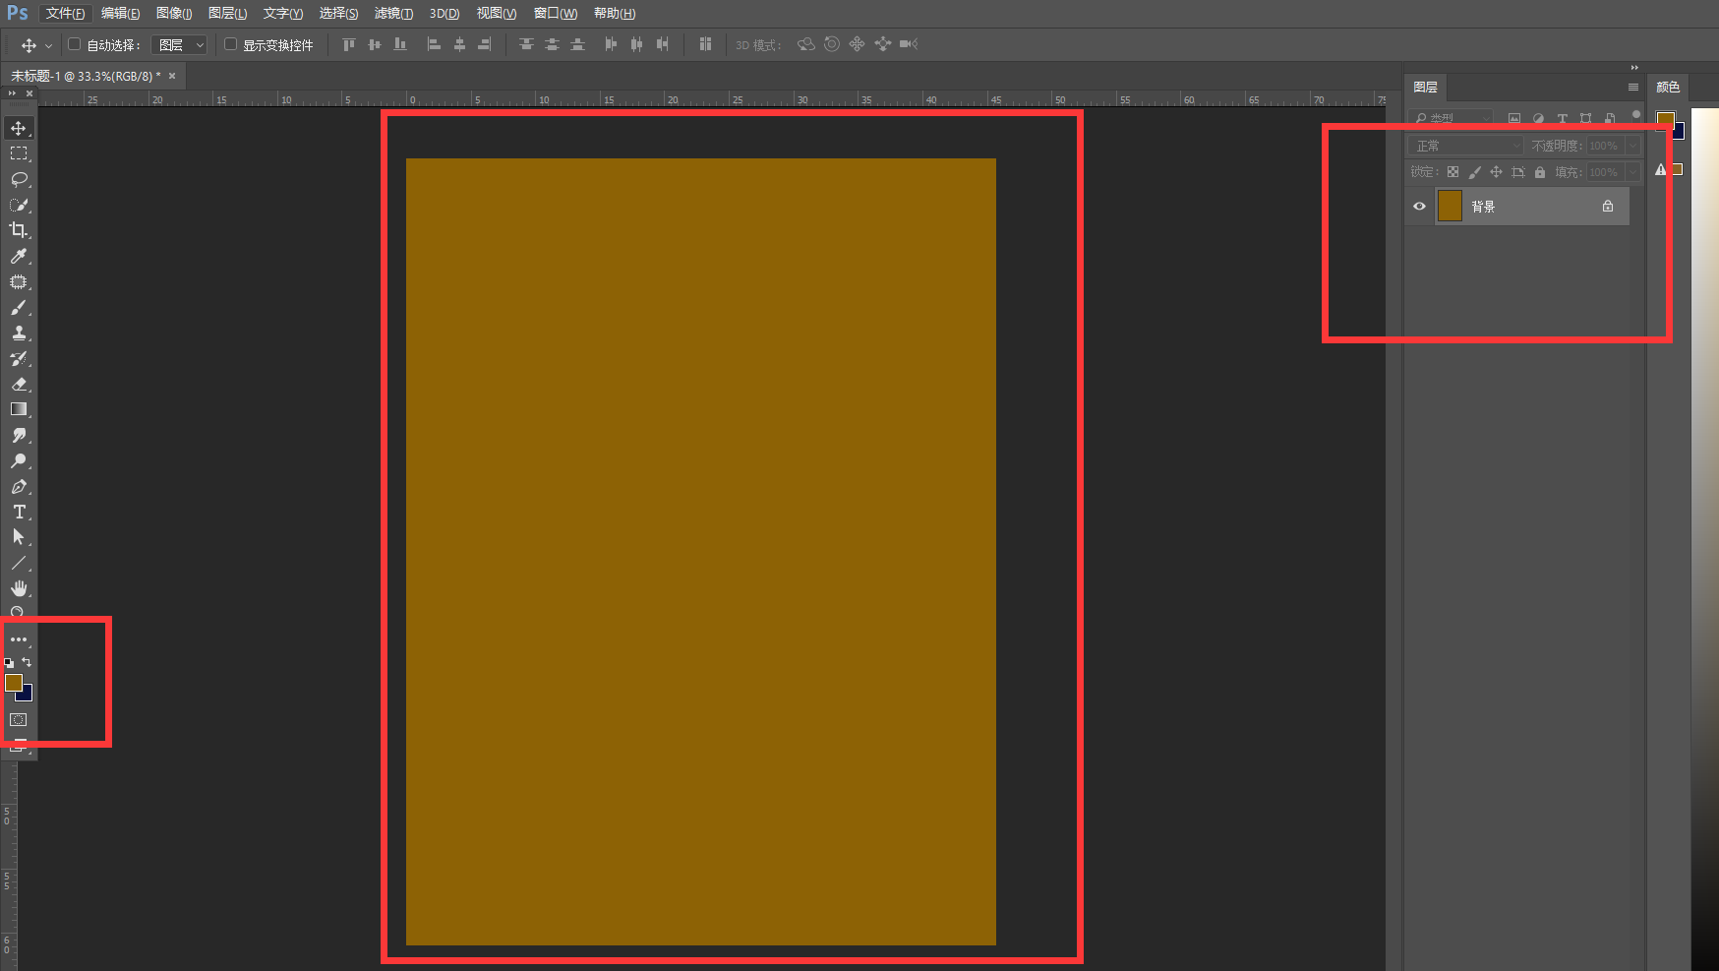Select the Pen tool
The image size is (1719, 971).
point(19,486)
